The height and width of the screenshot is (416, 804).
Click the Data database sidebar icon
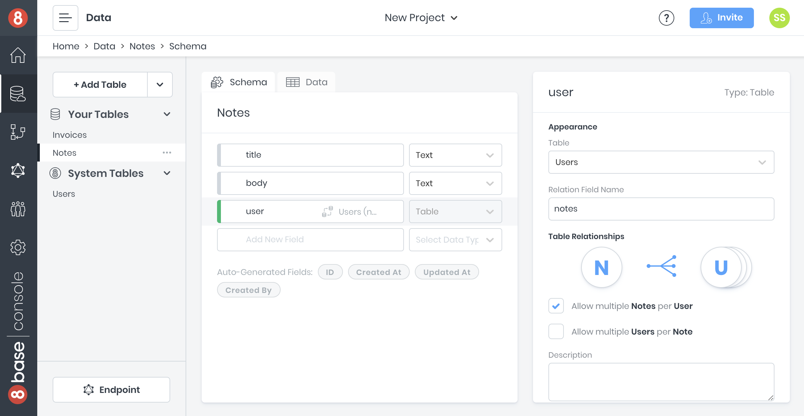pyautogui.click(x=18, y=94)
